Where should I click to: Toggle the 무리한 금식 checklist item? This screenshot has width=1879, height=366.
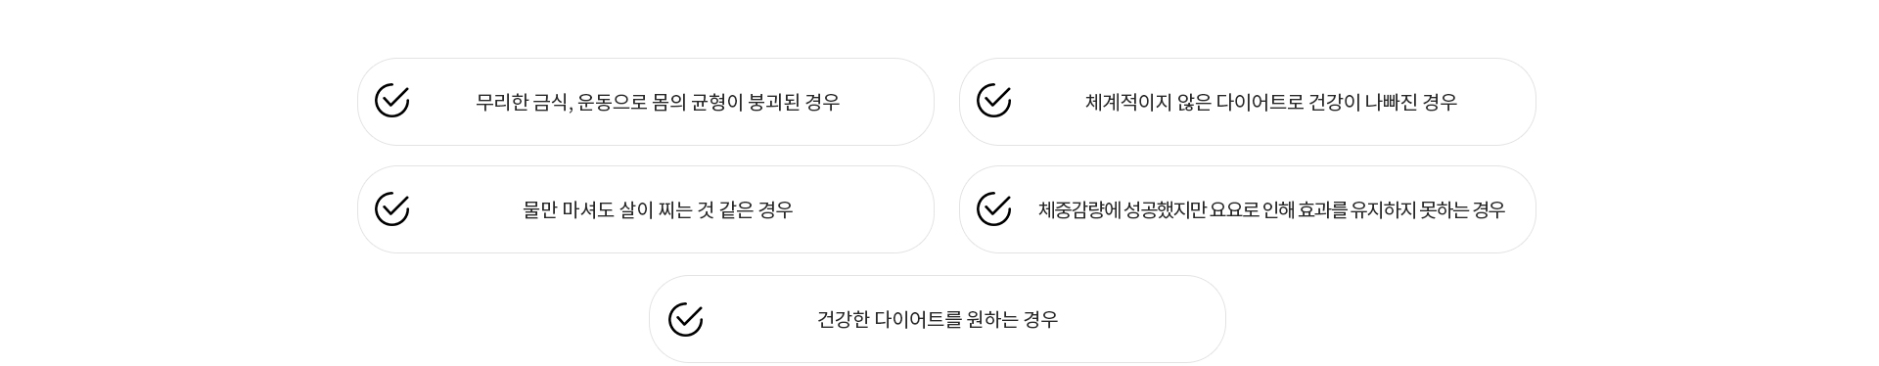coord(646,102)
